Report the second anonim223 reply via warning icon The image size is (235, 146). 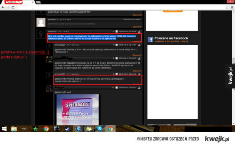tap(139, 74)
